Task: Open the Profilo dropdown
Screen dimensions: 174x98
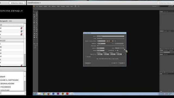Action: (110, 39)
